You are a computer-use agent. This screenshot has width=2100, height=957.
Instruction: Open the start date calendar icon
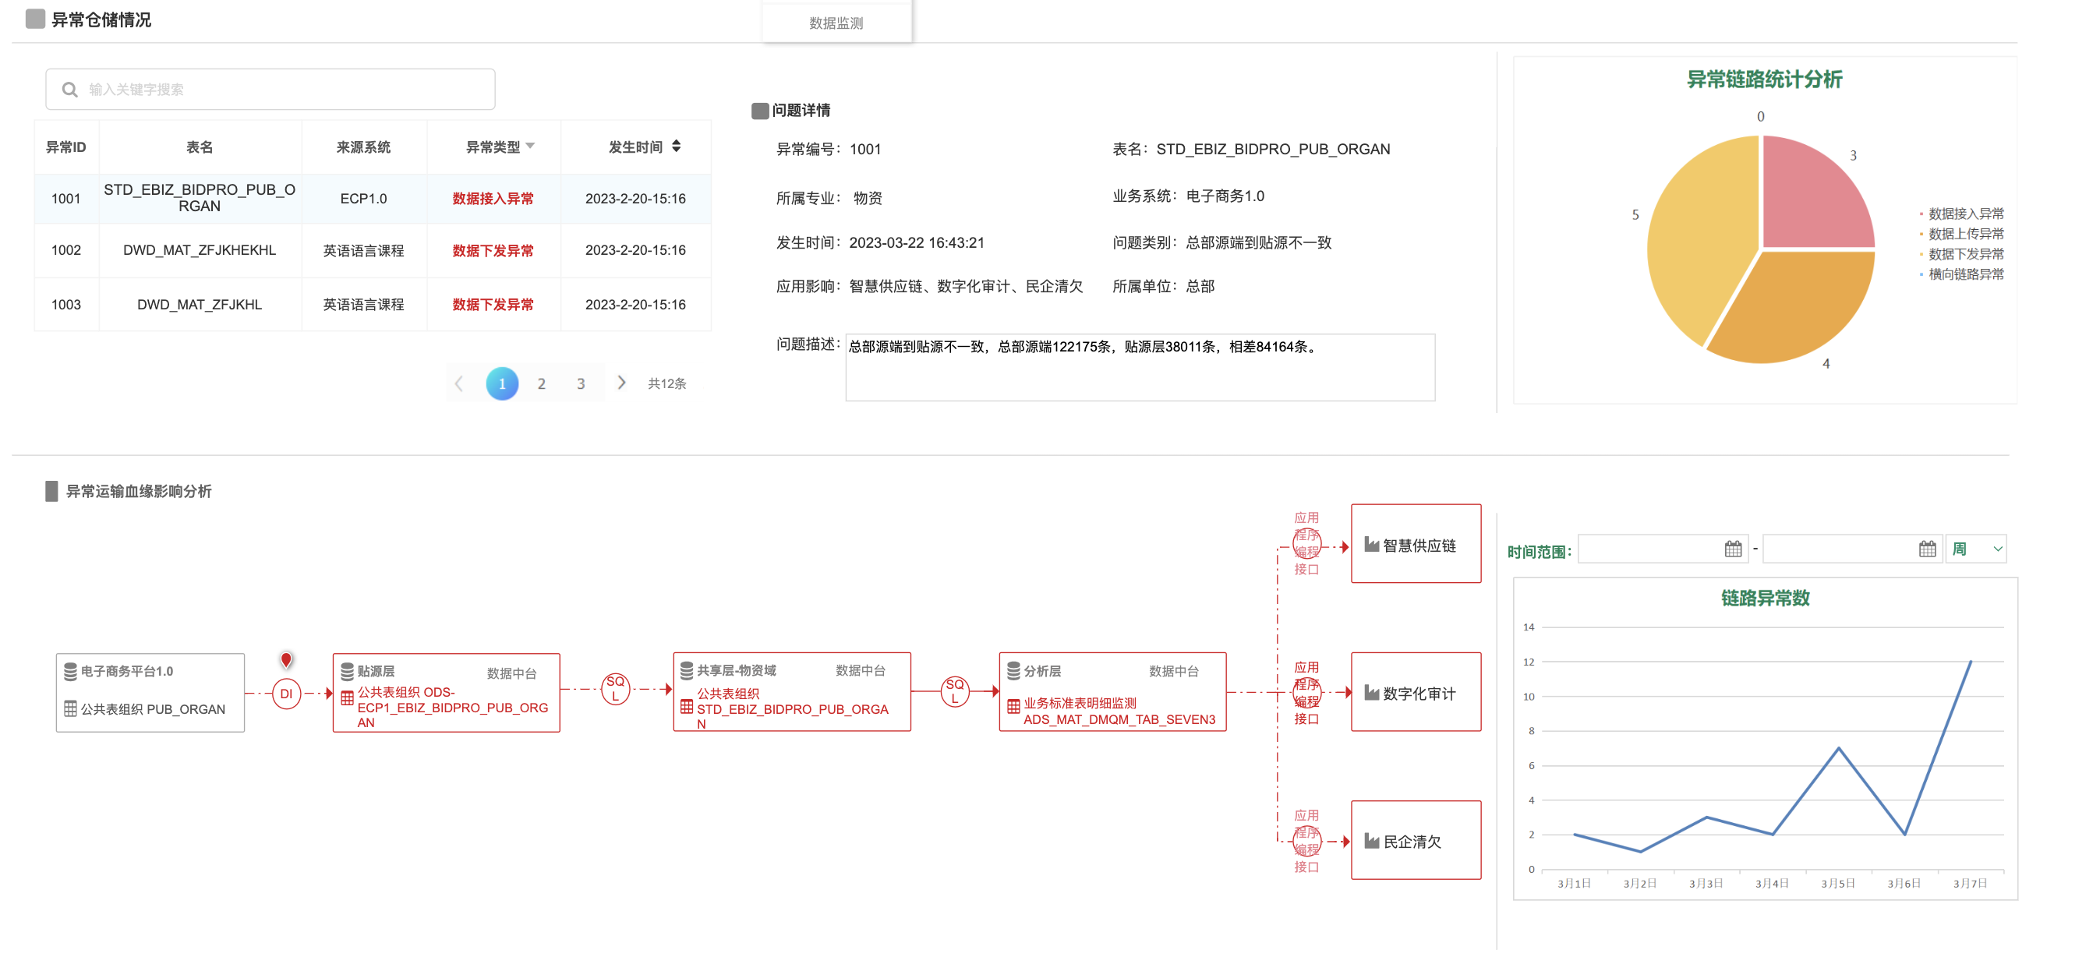pyautogui.click(x=1733, y=549)
